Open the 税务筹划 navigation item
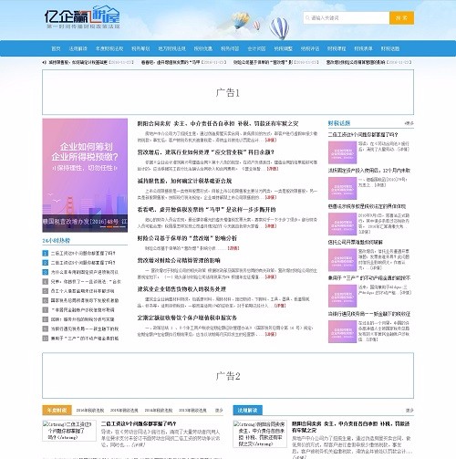This screenshot has width=456, height=459. pyautogui.click(x=140, y=48)
